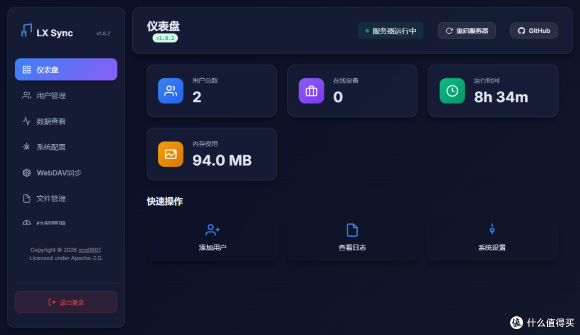
Task: Click the 快速操作 section heading
Action: tap(165, 202)
